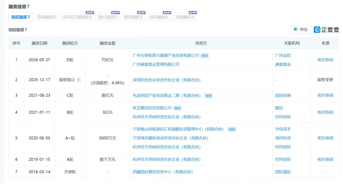
Task: Select the 股权融资 tab
Action: coord(21,17)
